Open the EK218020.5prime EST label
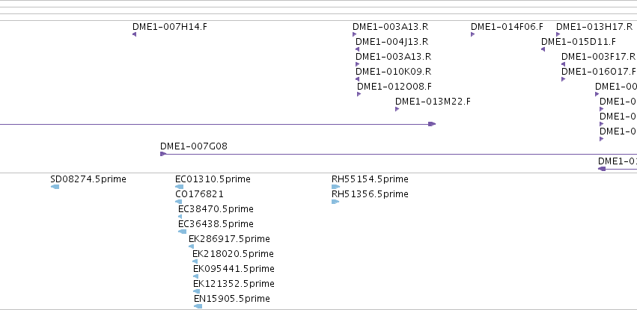This screenshot has height=310, width=637. click(x=234, y=254)
